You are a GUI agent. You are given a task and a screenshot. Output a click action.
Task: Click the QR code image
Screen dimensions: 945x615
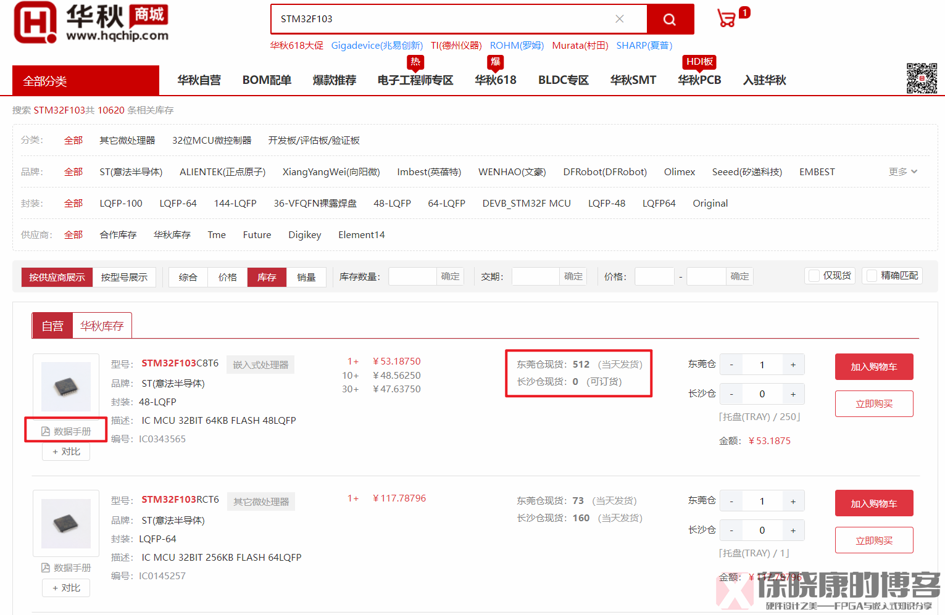(922, 78)
